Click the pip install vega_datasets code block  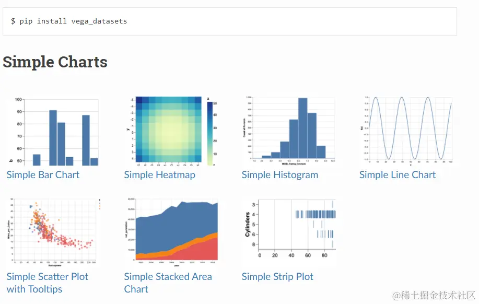coord(230,21)
